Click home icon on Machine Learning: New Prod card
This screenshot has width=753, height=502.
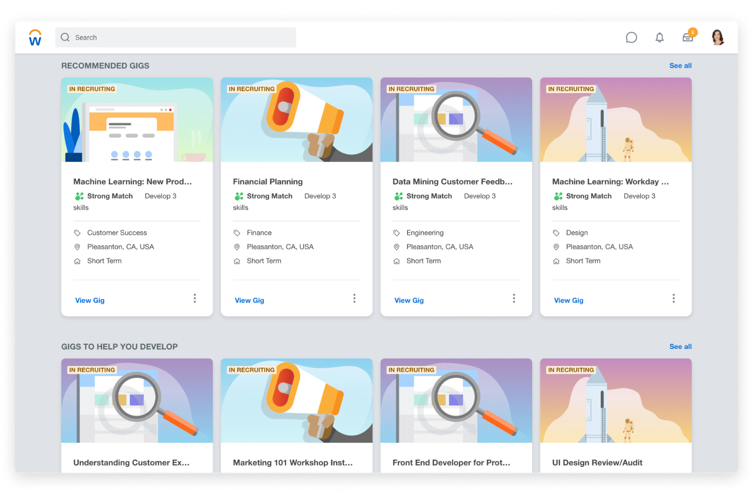pos(77,261)
